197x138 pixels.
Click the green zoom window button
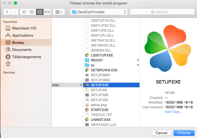tap(15, 3)
